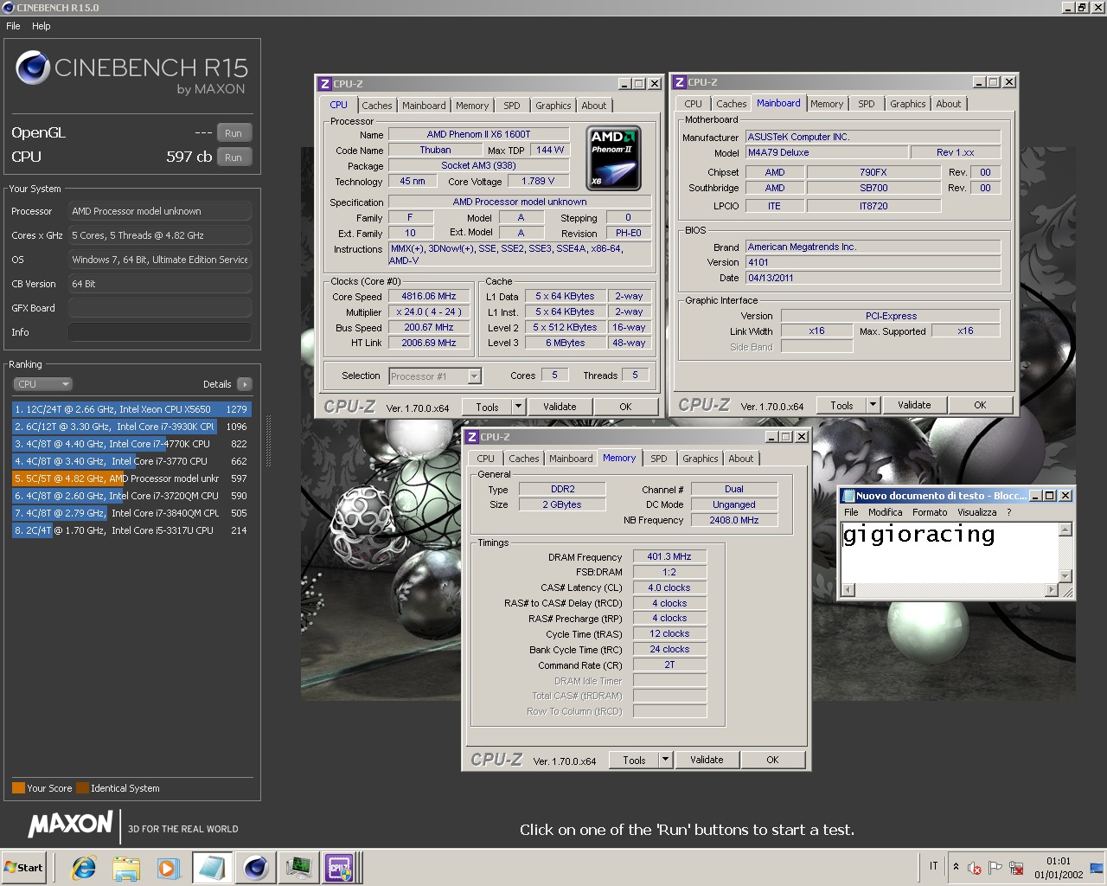Click OK in Memory window
This screenshot has height=886, width=1107.
click(x=772, y=760)
